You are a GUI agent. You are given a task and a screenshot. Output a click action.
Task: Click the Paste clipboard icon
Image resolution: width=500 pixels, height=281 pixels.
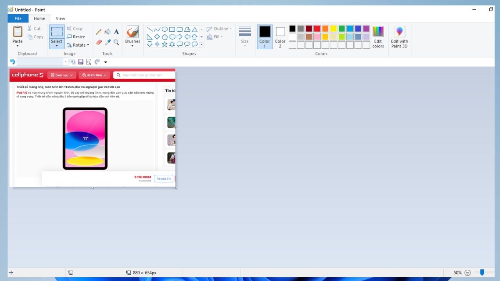17,31
